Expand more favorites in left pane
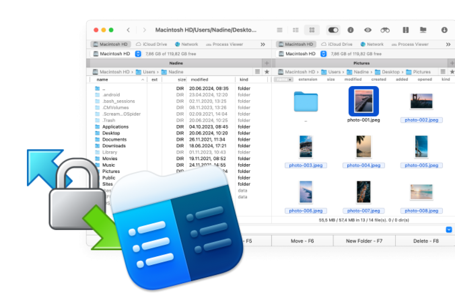 [263, 44]
